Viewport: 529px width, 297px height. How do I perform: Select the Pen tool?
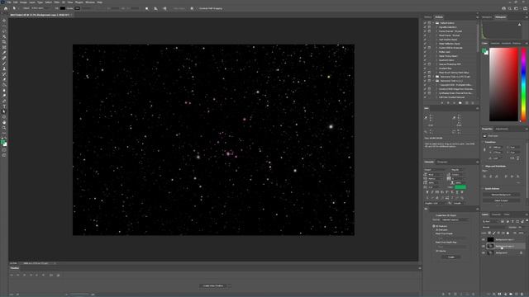[x=4, y=101]
